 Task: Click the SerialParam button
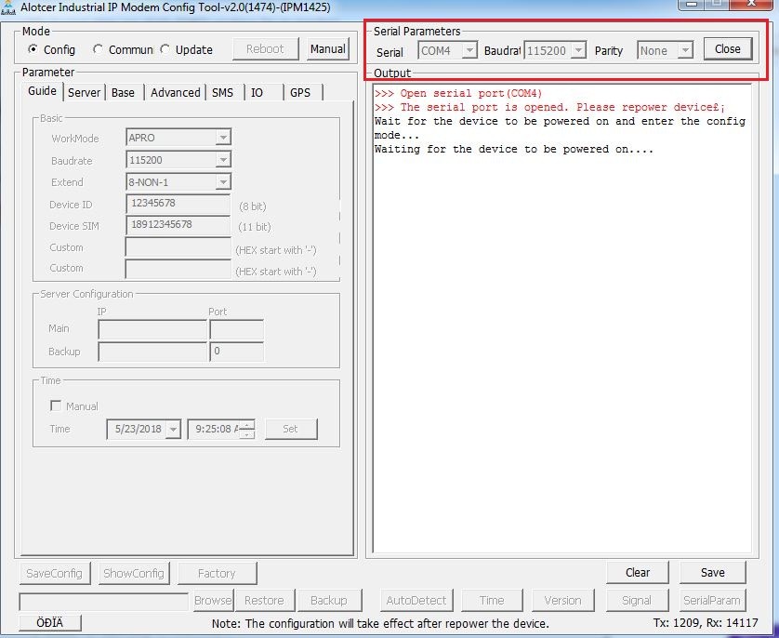click(x=712, y=600)
